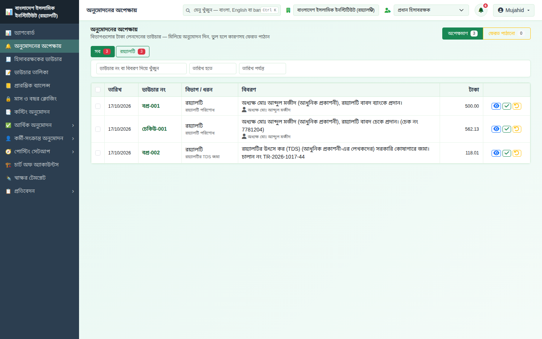Click the মাস ও বছর ক্লোজিং lock icon
This screenshot has height=339, width=542.
[8, 99]
